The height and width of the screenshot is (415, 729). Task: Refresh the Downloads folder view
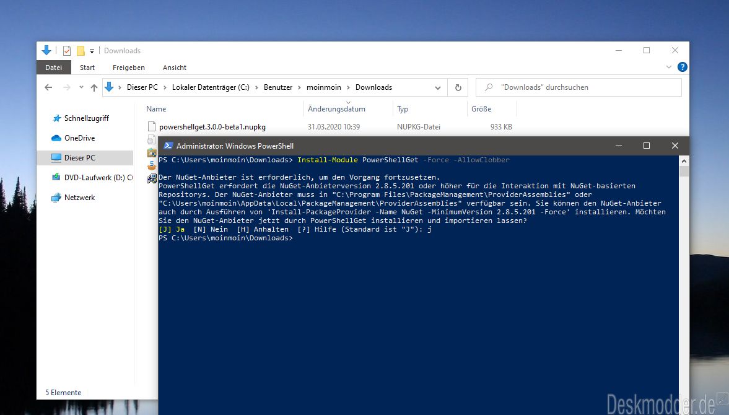(x=458, y=87)
